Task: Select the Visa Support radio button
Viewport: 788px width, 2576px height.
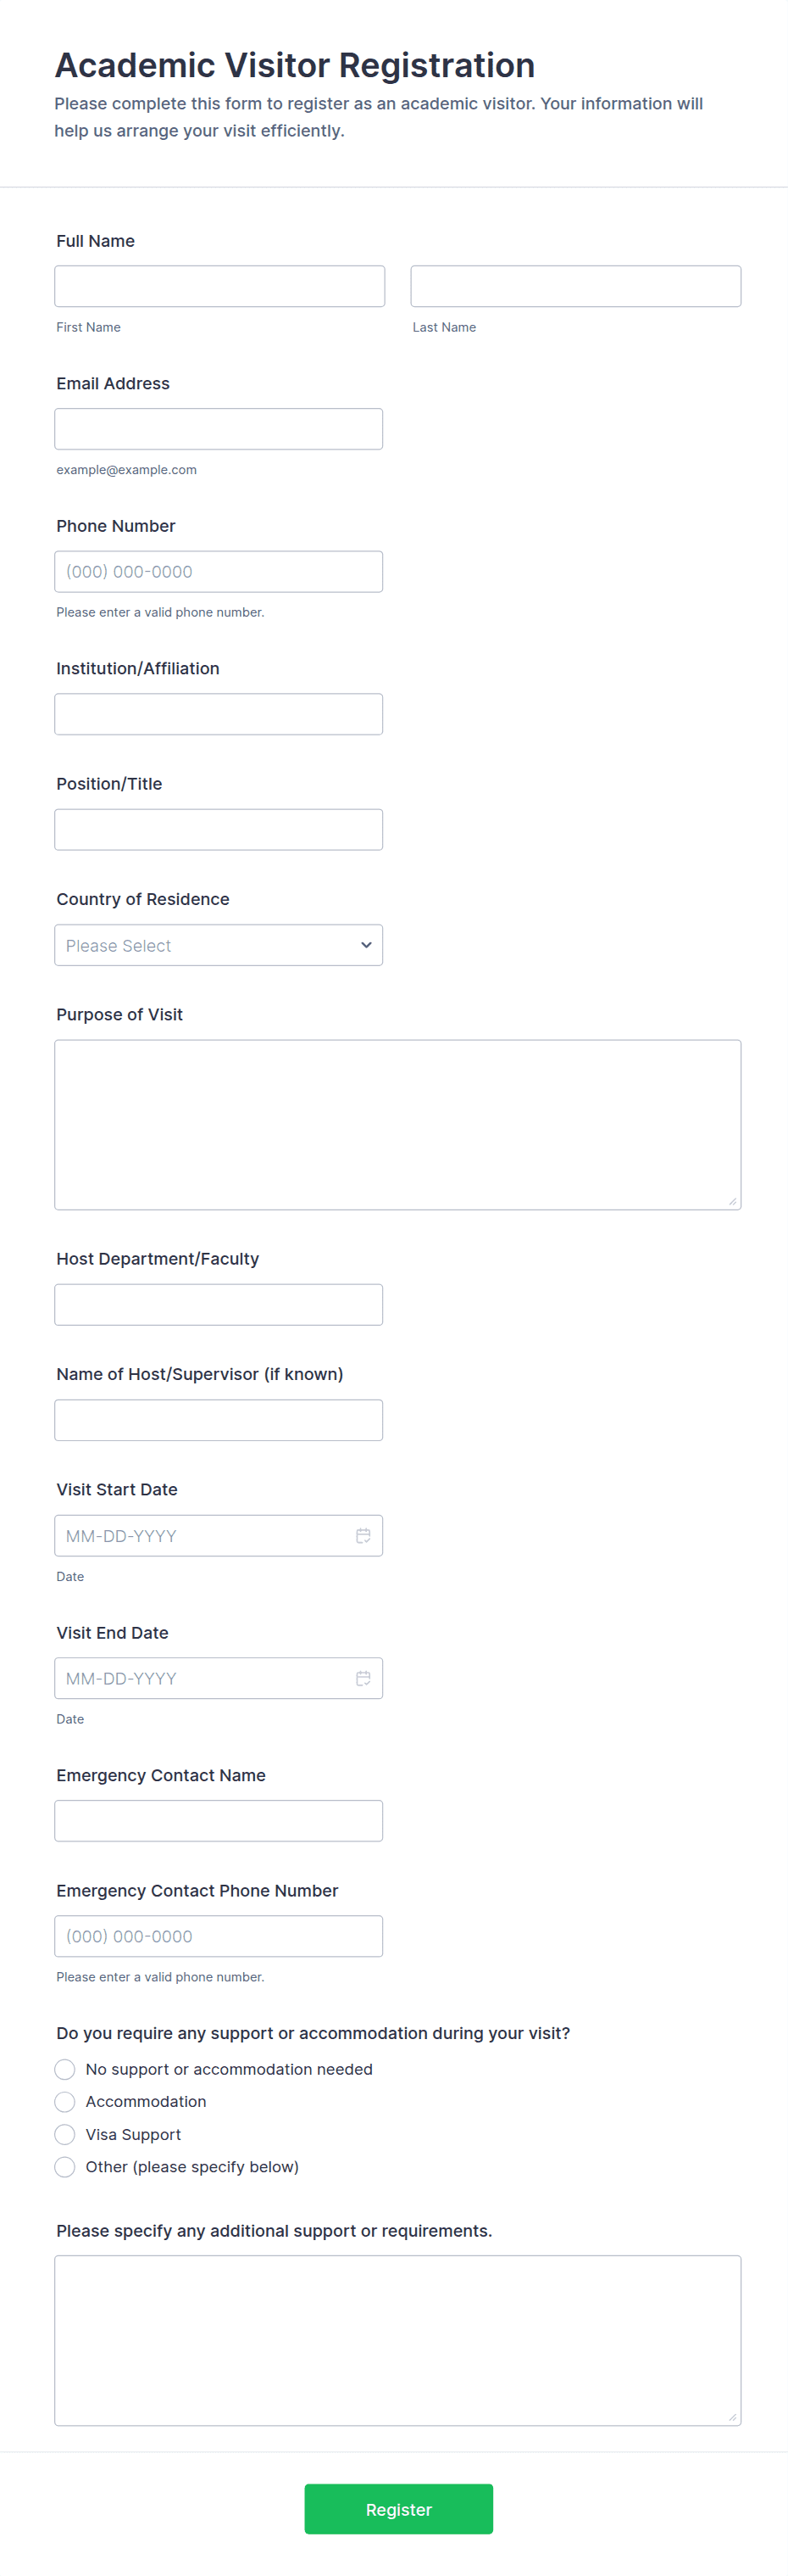Action: [65, 2134]
